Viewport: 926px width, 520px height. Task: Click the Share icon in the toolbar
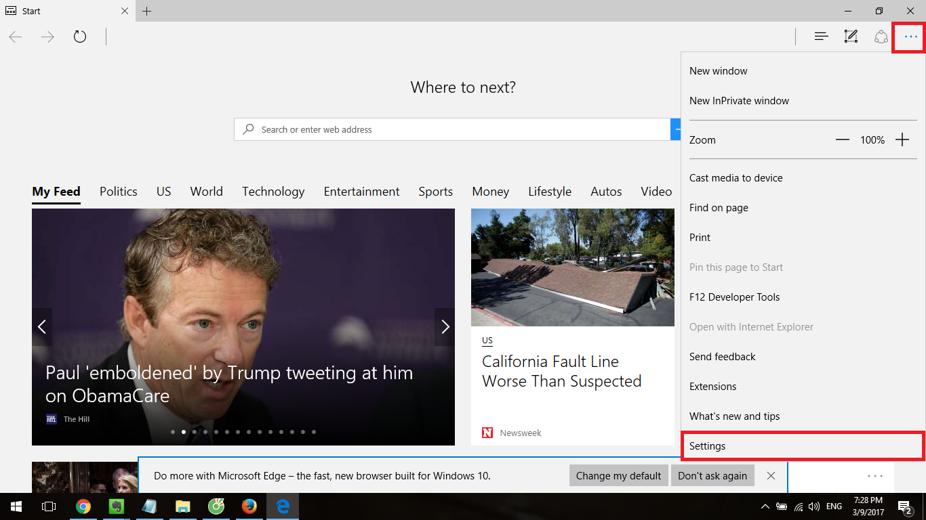pos(881,37)
